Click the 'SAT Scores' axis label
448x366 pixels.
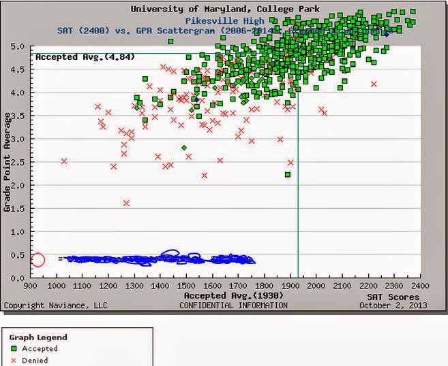tap(393, 297)
